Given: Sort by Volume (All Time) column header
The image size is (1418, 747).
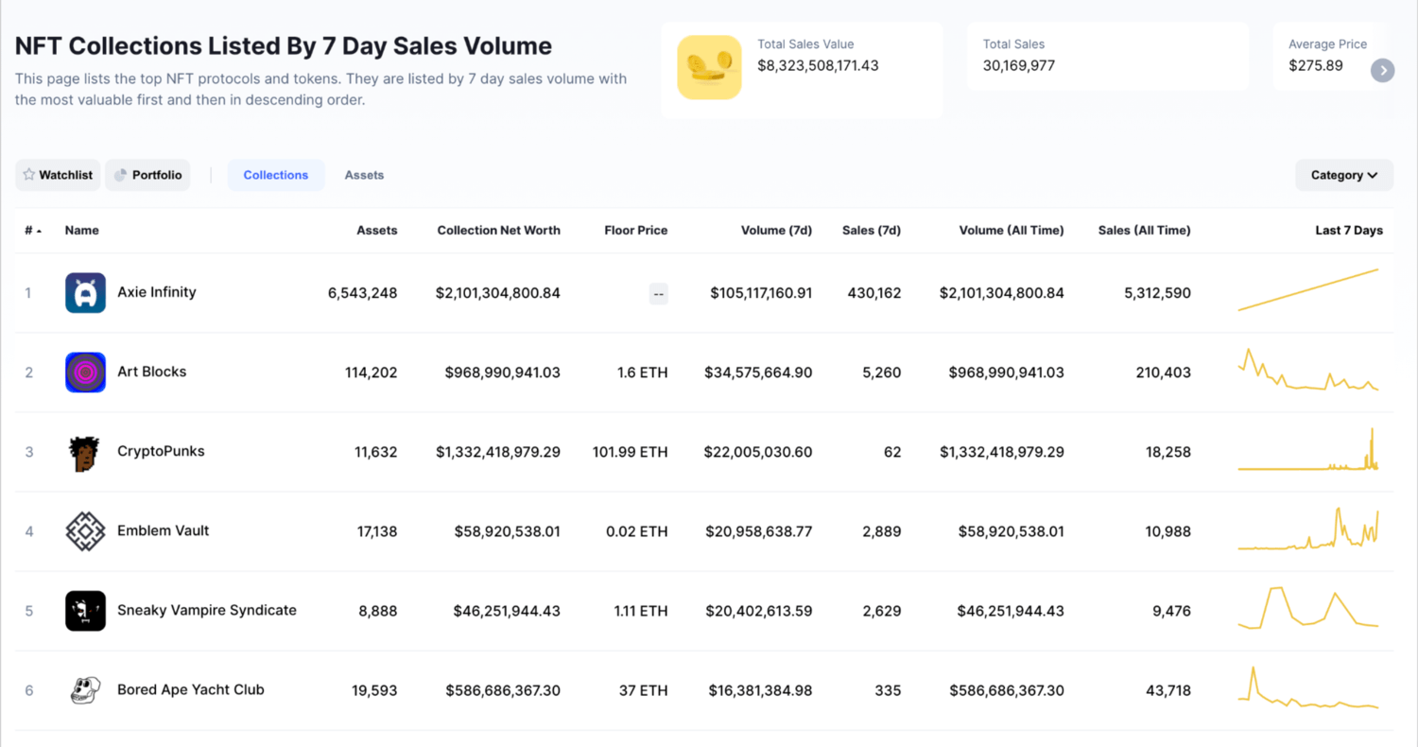Looking at the screenshot, I should (x=1012, y=231).
